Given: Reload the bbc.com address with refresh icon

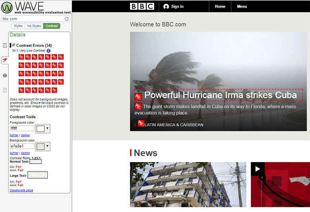Looking at the screenshot, I should point(67,19).
